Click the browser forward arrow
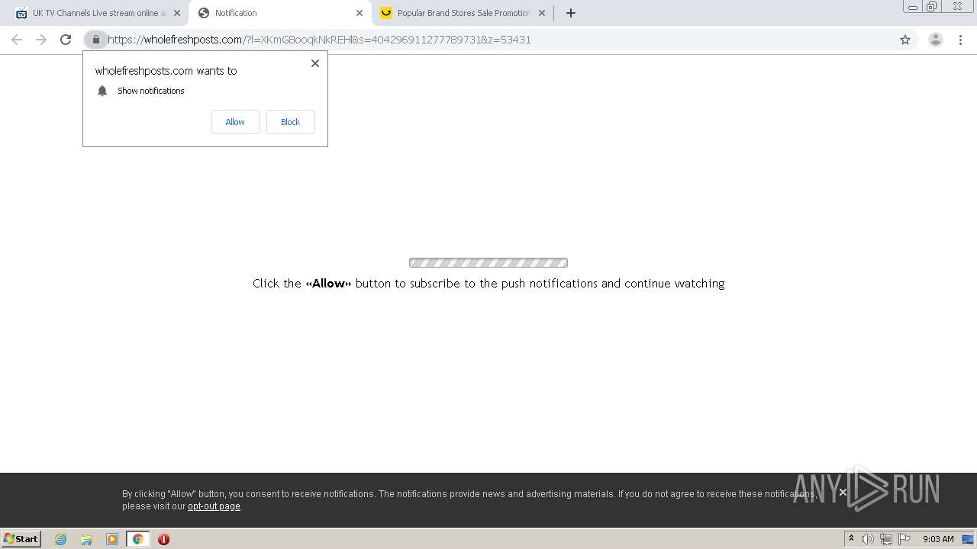977x549 pixels. 41,40
